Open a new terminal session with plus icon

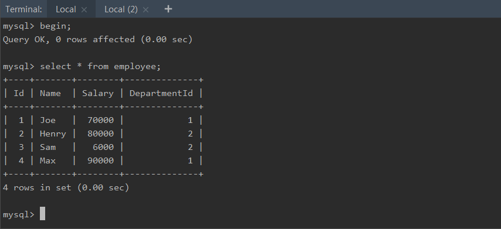(168, 9)
